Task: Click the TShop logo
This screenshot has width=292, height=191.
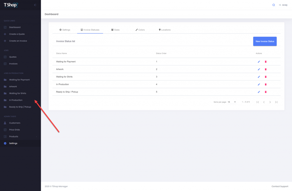Action: 11,5
